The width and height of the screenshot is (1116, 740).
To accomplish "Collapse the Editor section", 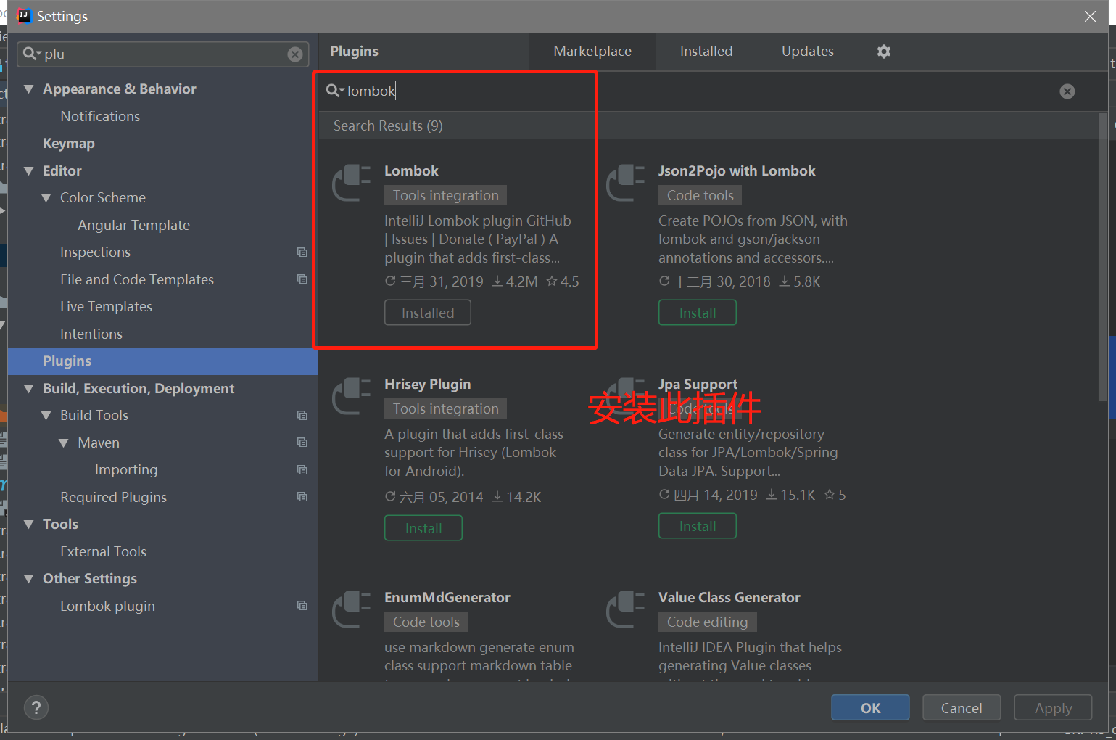I will point(29,171).
